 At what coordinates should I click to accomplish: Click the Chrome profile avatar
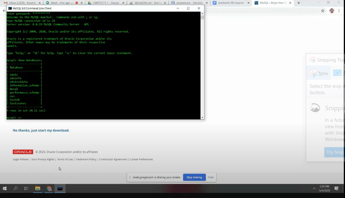click(331, 11)
